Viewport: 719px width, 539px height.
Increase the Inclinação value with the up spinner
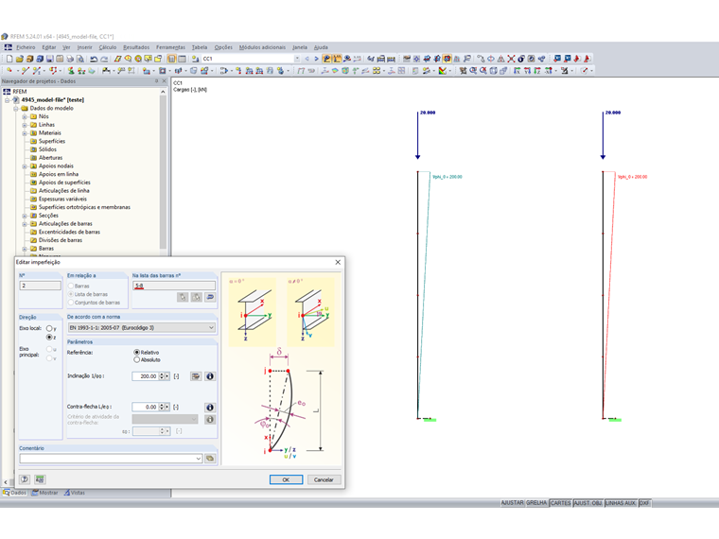162,374
